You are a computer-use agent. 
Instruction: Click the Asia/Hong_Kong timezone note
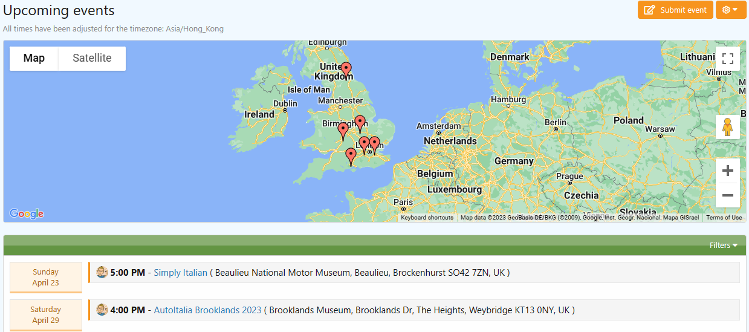[113, 29]
